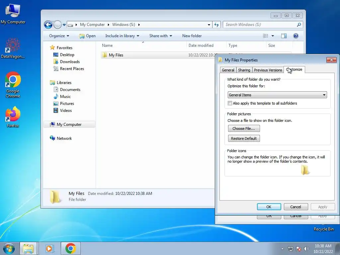Open the Organize menu

coord(59,36)
